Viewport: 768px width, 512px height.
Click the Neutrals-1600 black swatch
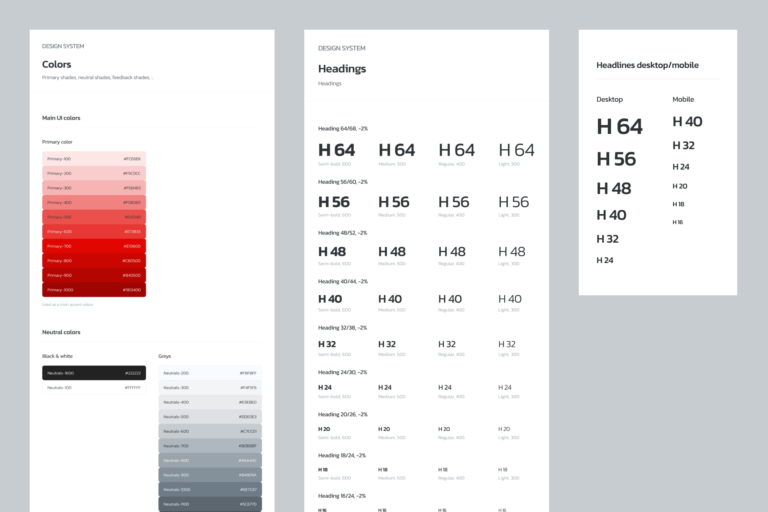click(x=94, y=373)
